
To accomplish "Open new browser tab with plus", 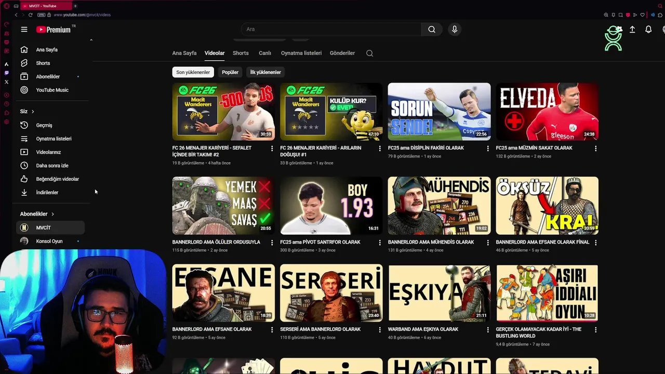I will [75, 6].
